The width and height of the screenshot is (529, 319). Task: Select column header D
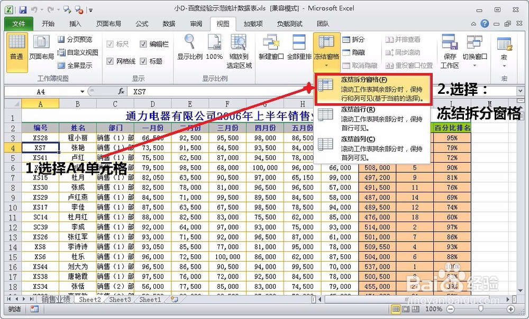coord(152,104)
